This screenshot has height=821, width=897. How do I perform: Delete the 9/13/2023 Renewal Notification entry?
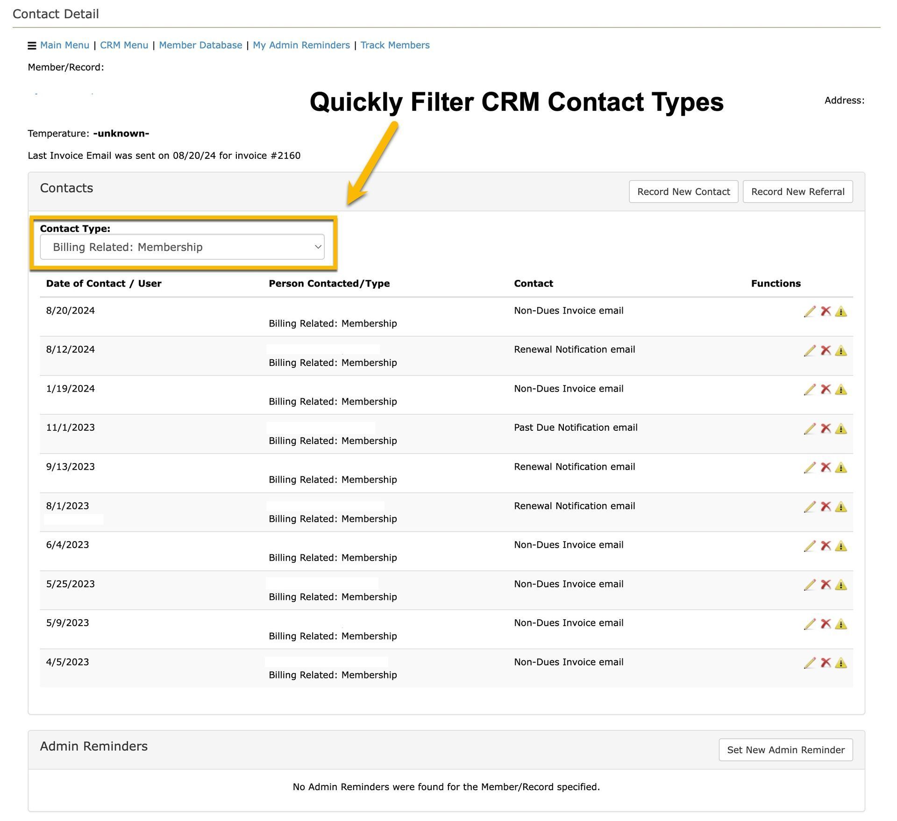pos(826,467)
